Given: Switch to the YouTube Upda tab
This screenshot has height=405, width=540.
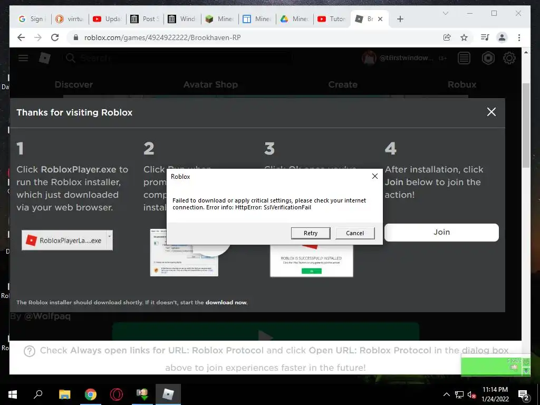Looking at the screenshot, I should [x=107, y=19].
